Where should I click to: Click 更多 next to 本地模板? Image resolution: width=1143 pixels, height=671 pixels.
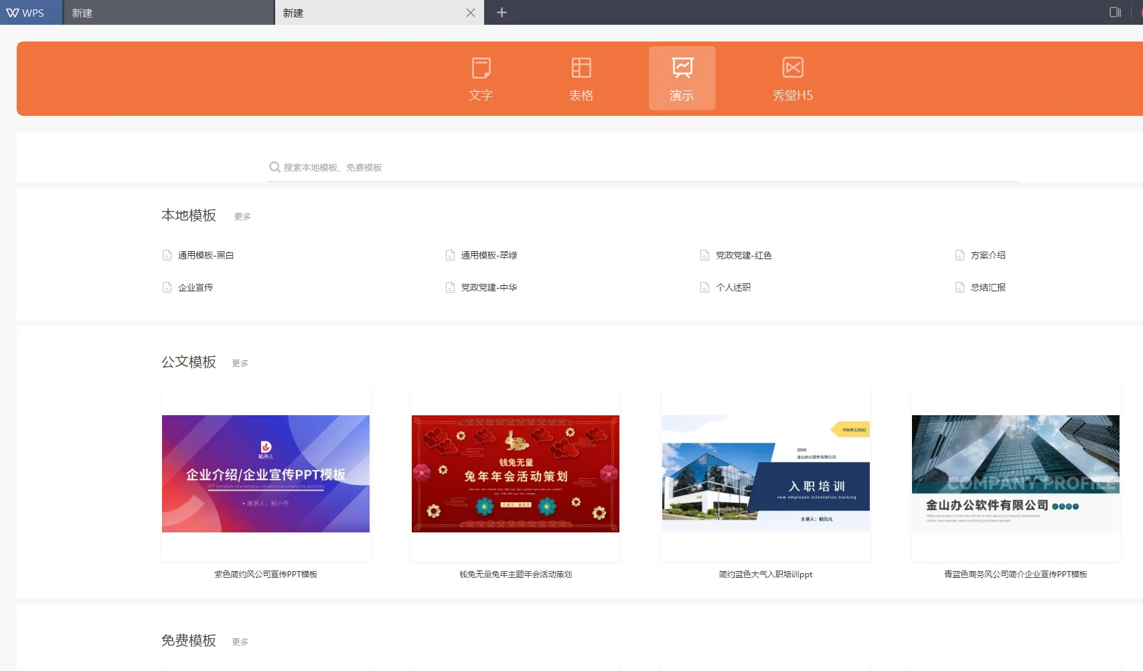pos(242,216)
